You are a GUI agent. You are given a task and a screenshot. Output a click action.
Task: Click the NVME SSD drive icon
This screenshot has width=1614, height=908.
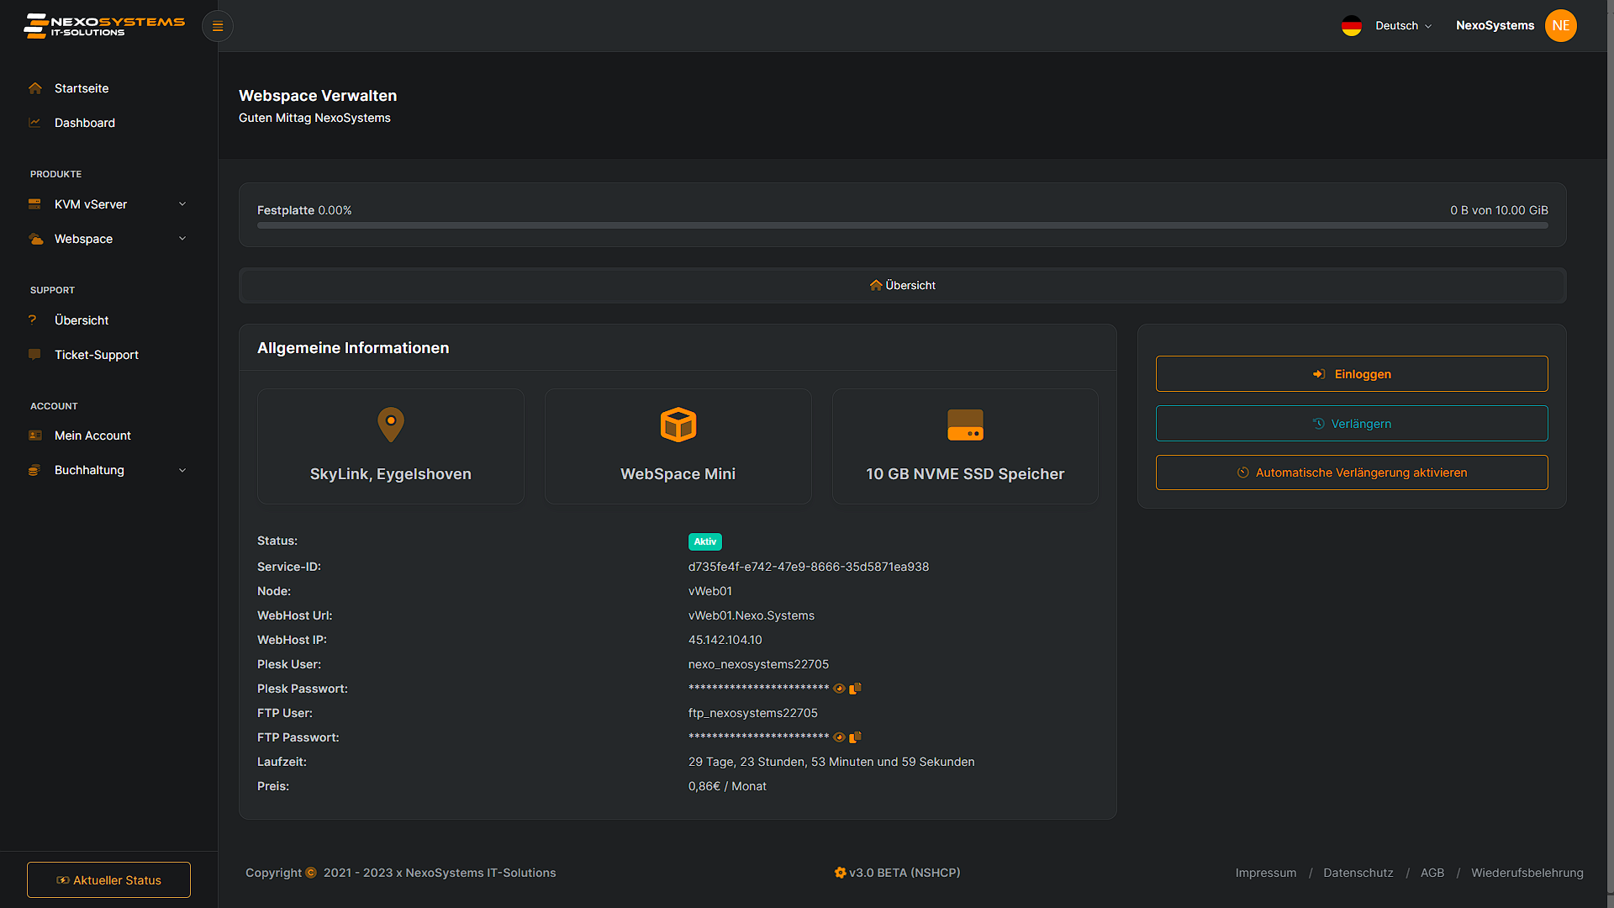[965, 425]
